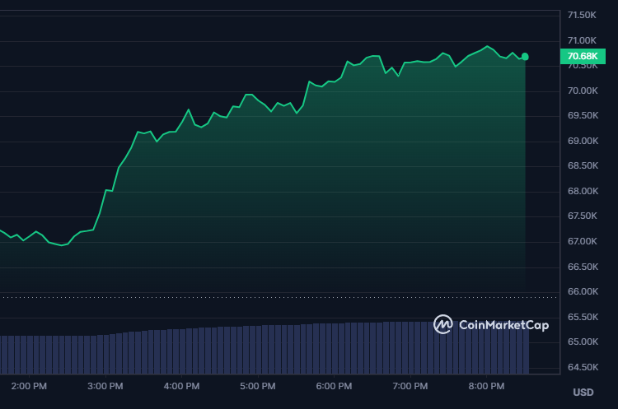Click the CoinMarketCap watermark text

point(503,325)
